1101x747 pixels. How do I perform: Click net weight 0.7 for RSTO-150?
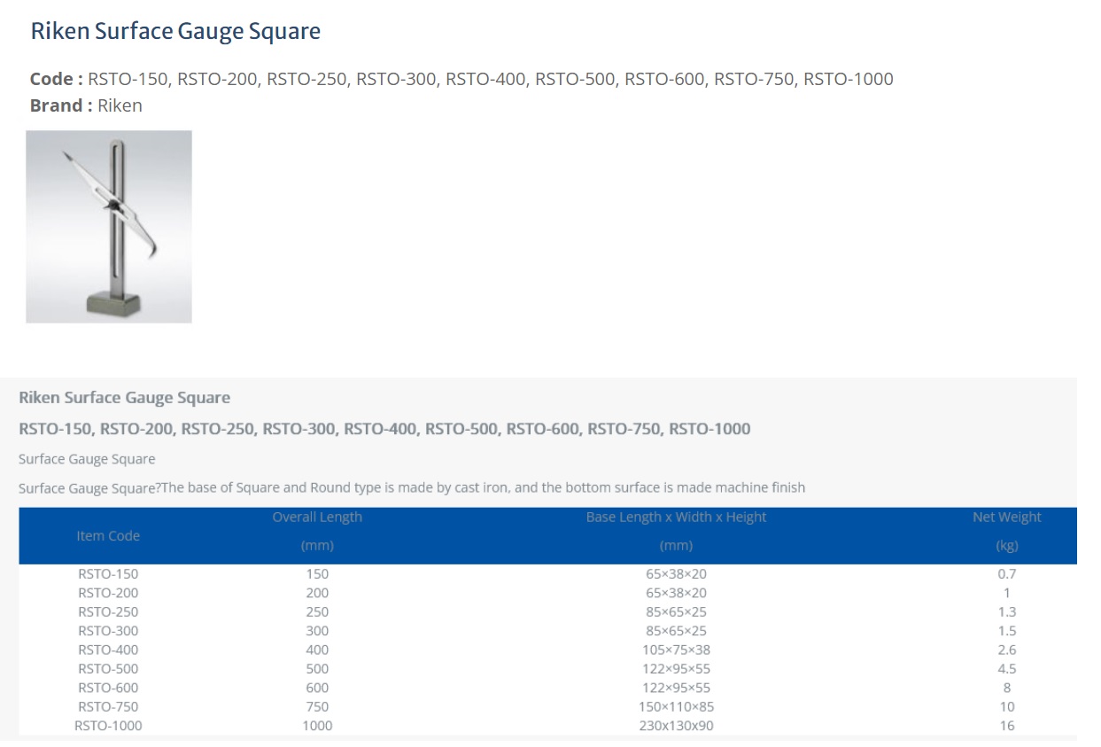tap(1007, 573)
